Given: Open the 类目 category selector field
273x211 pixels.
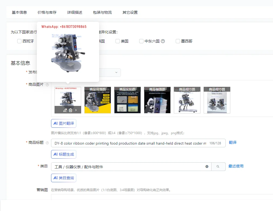Looking at the screenshot, I should pos(128,167).
